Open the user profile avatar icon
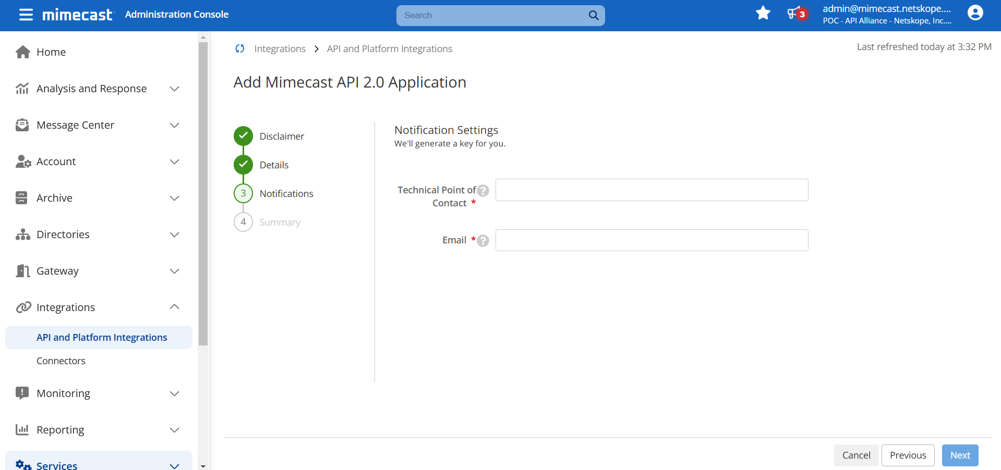The width and height of the screenshot is (1001, 470). [975, 13]
